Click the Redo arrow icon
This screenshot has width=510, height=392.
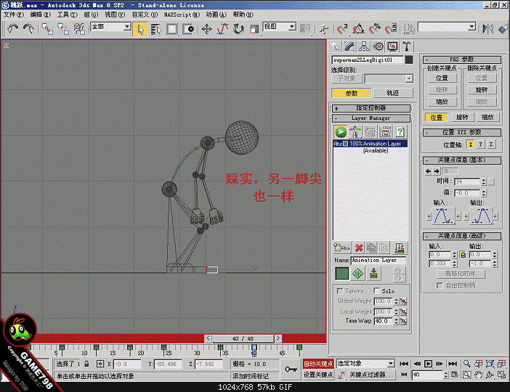click(x=28, y=29)
